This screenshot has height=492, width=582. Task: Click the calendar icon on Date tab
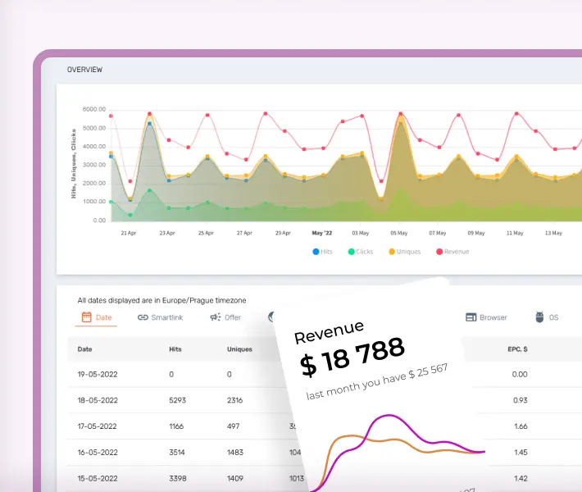(86, 317)
